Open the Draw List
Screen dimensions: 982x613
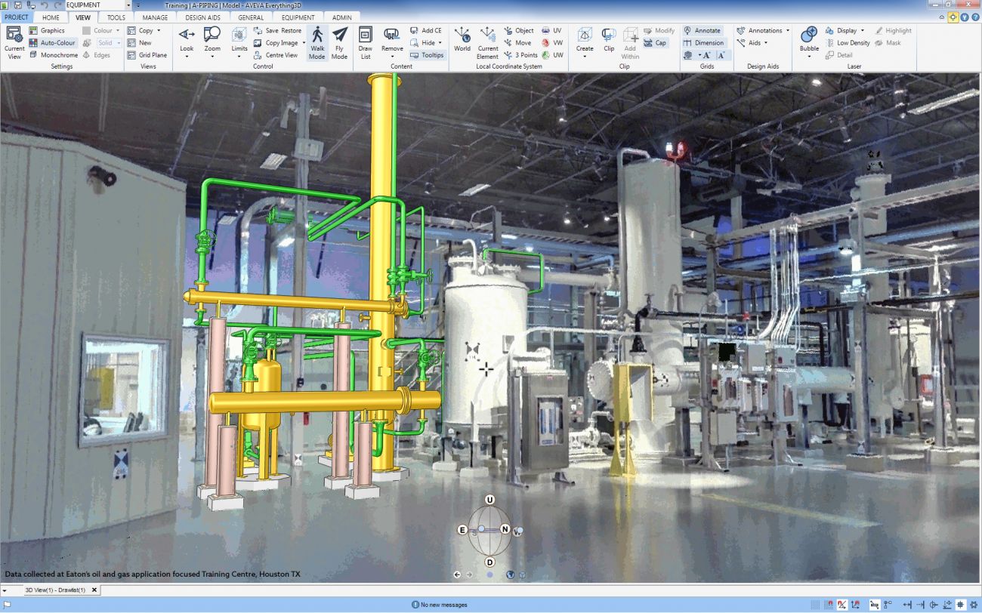(365, 43)
